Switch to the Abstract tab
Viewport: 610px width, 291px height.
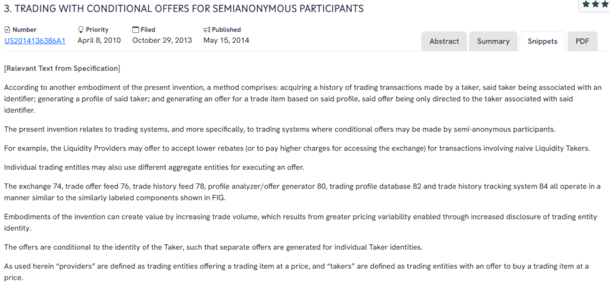coord(444,41)
